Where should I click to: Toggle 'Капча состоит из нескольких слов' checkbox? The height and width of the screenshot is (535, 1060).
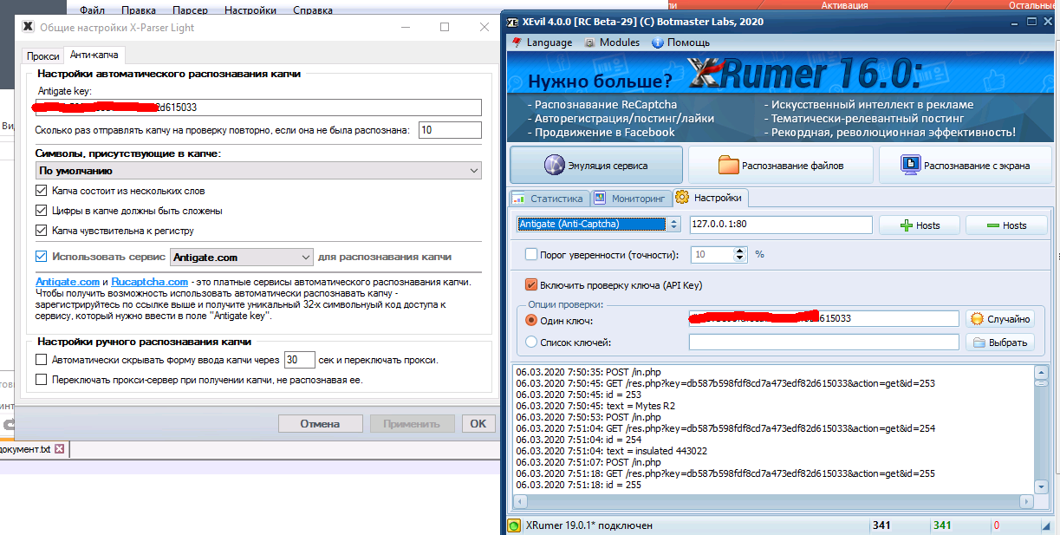tap(42, 191)
